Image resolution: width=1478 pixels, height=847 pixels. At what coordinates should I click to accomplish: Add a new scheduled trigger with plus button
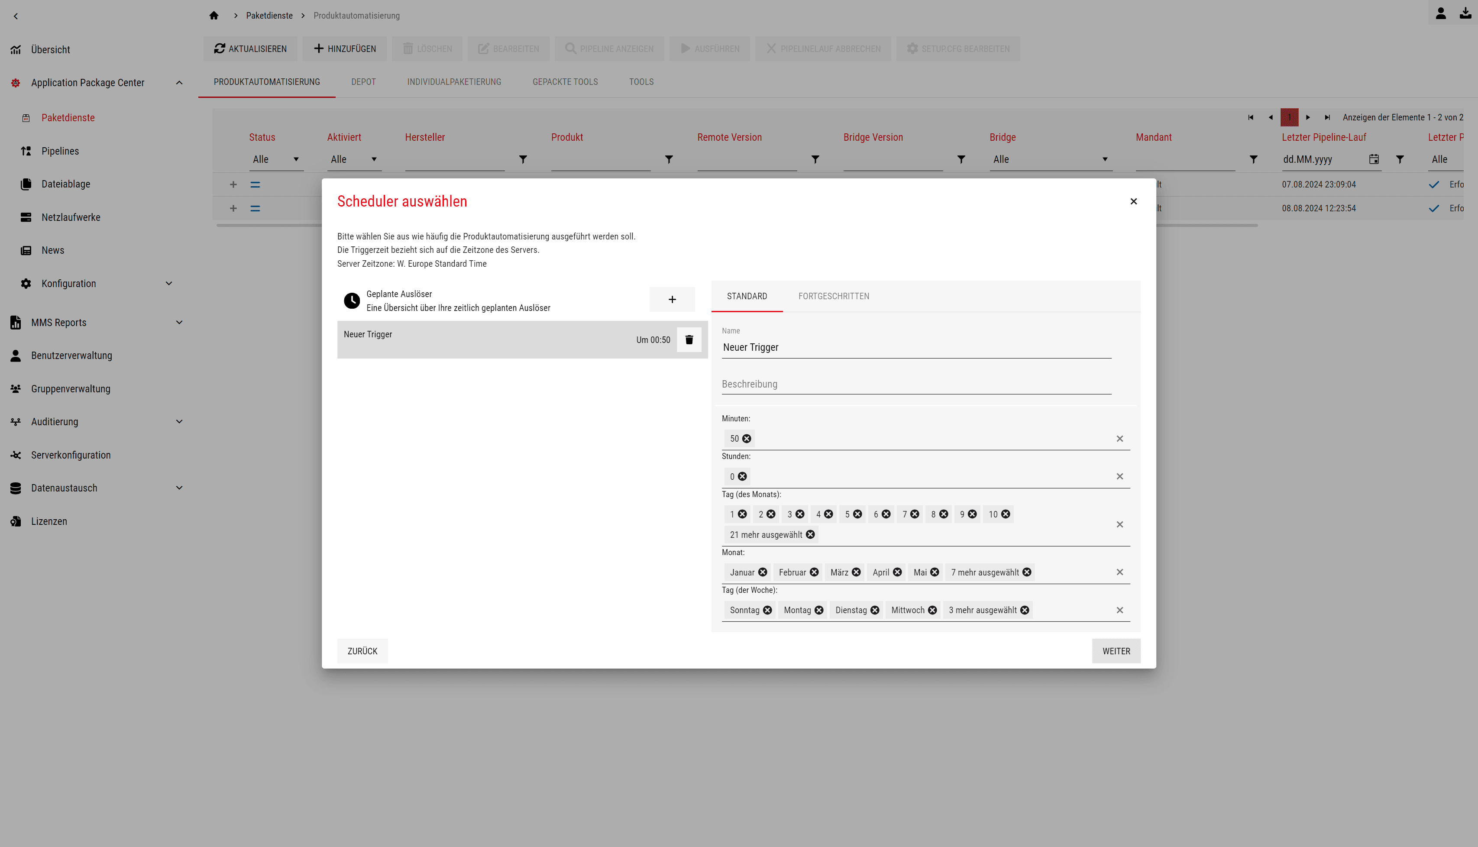(672, 300)
